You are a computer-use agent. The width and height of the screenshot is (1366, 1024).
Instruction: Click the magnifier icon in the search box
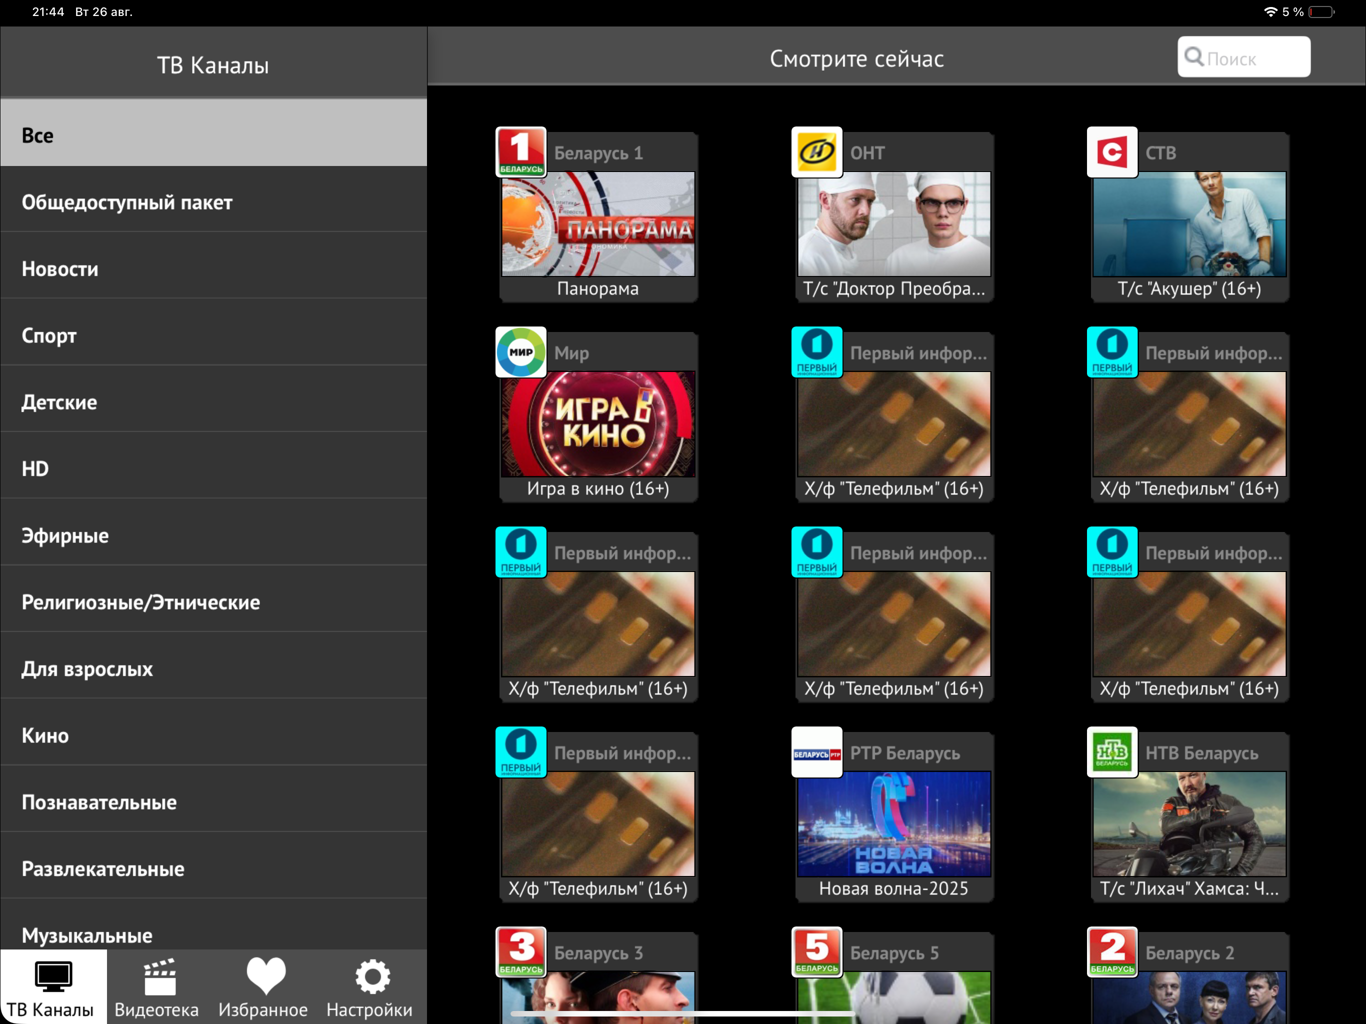pyautogui.click(x=1193, y=57)
